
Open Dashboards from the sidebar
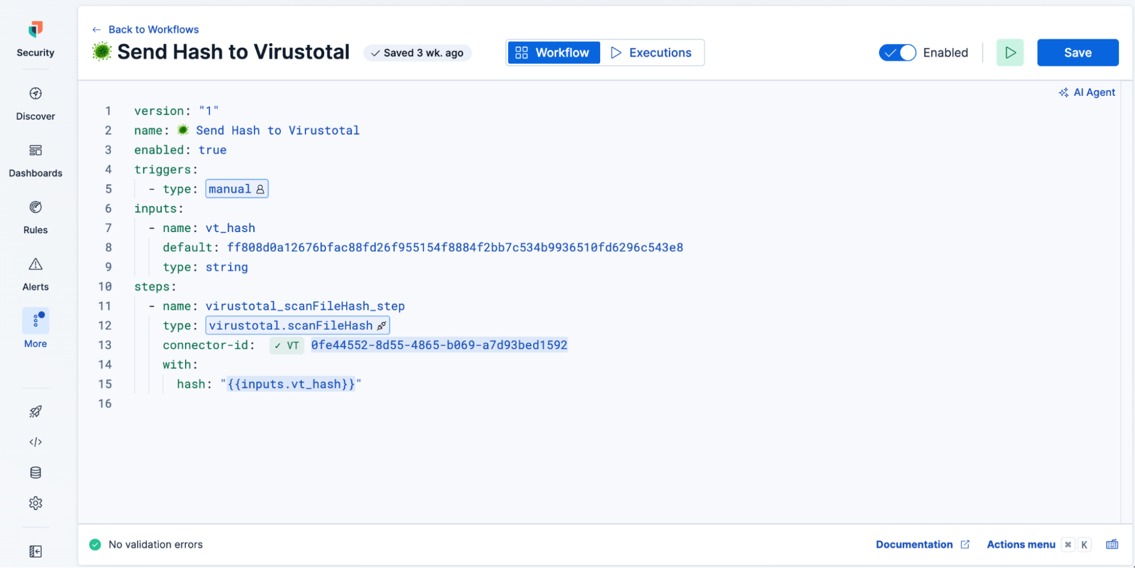(35, 161)
